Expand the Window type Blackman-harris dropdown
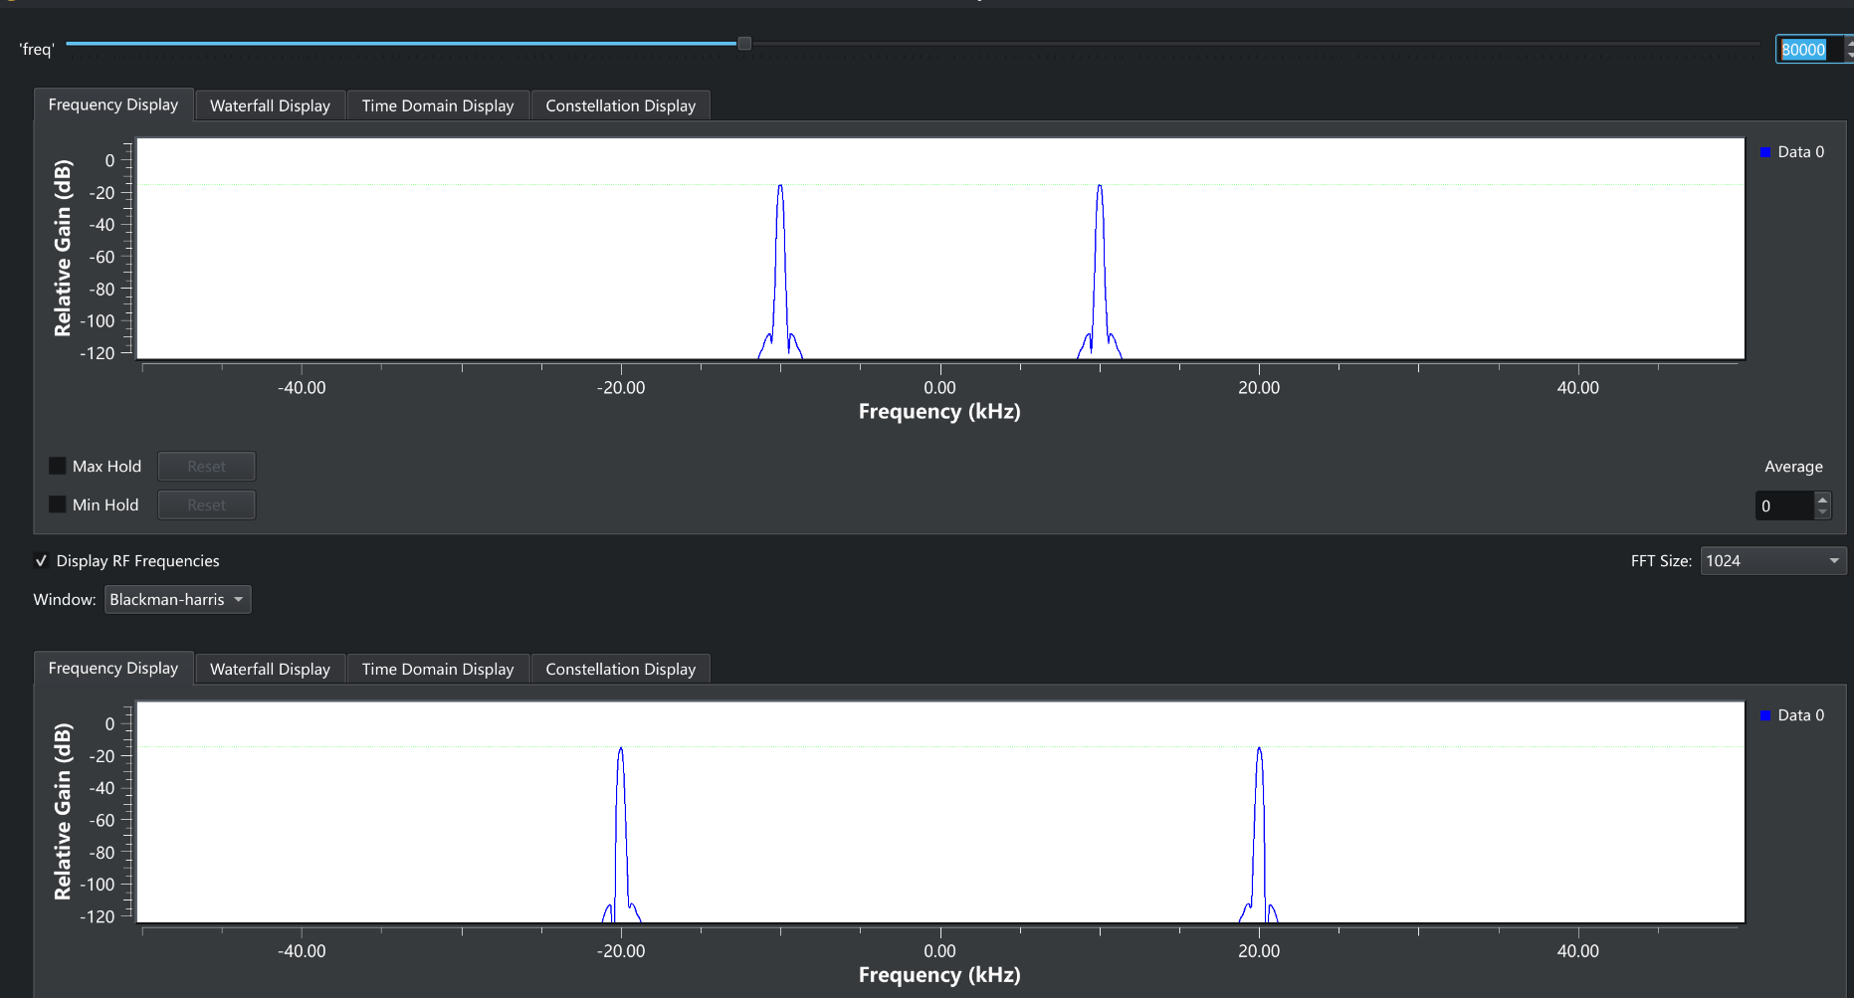The image size is (1854, 998). pyautogui.click(x=177, y=600)
